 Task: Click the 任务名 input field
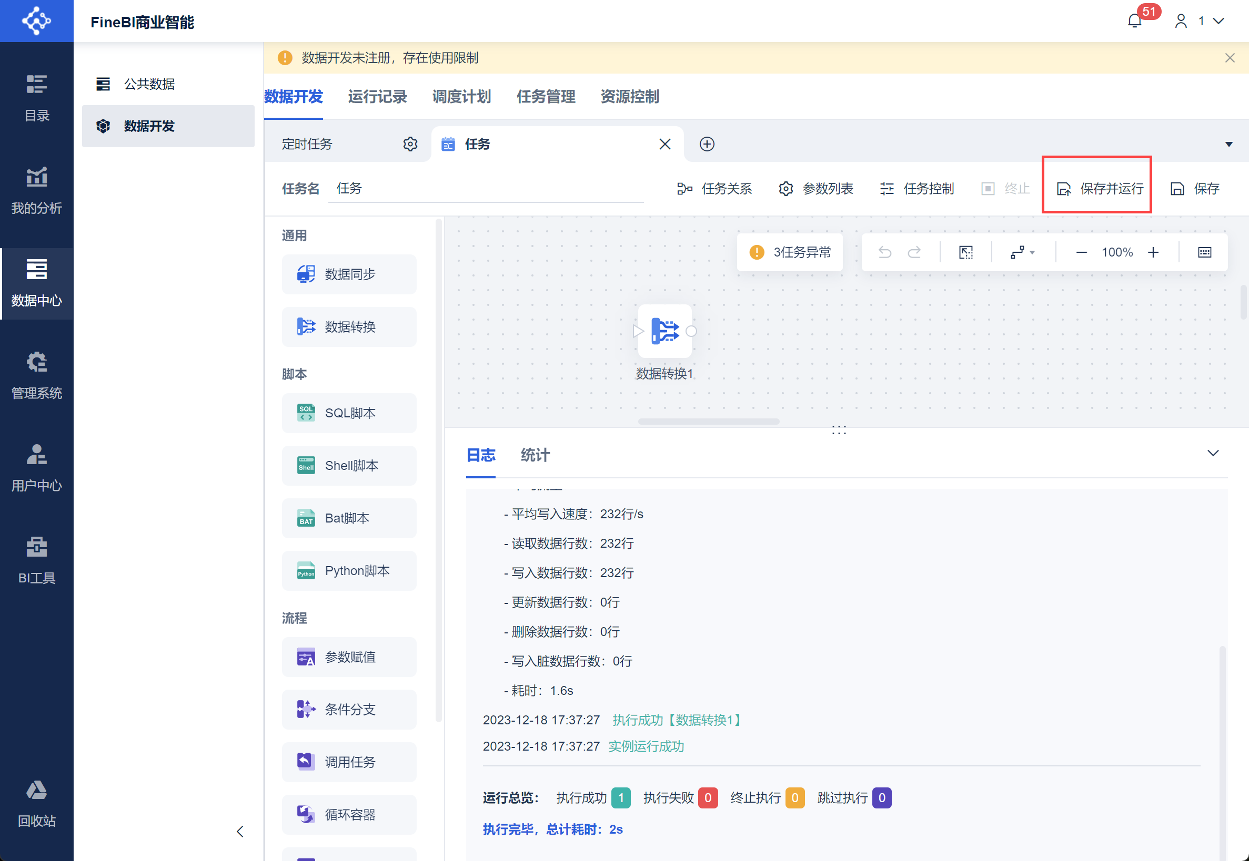(x=486, y=188)
